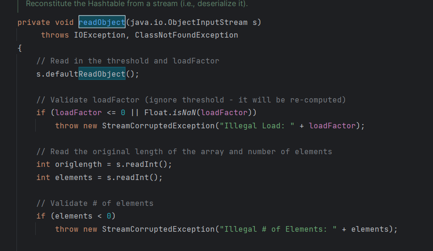Viewport: 433px width, 251px height.
Task: Click readInt on the origlength line
Action: (x=142, y=165)
